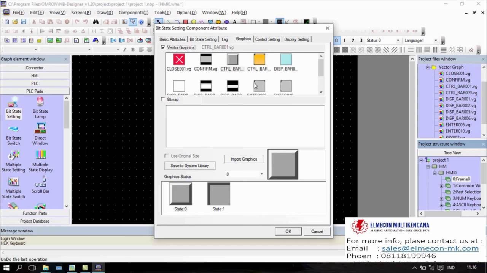487x273 pixels.
Task: Click the Italic formatting icon
Action: click(124, 50)
